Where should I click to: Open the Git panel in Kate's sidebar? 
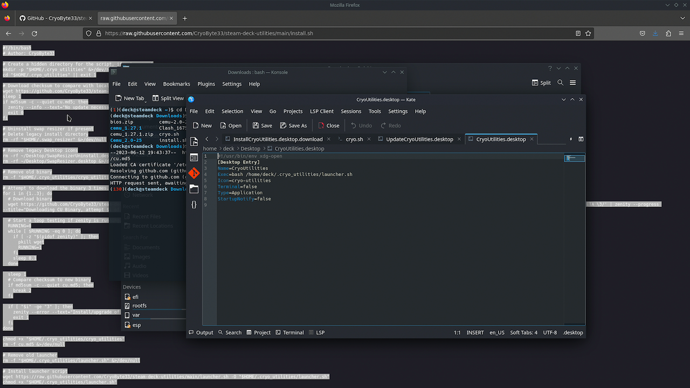194,173
